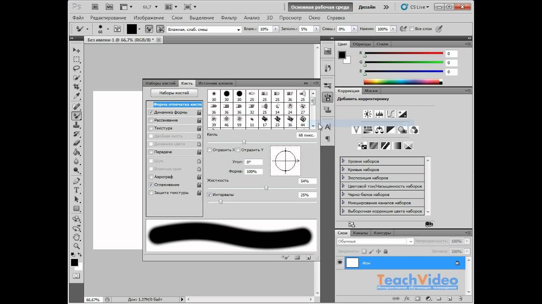Switch to the 'Источник клонов' tab
Viewport: 542px width, 304px height.
216,83
